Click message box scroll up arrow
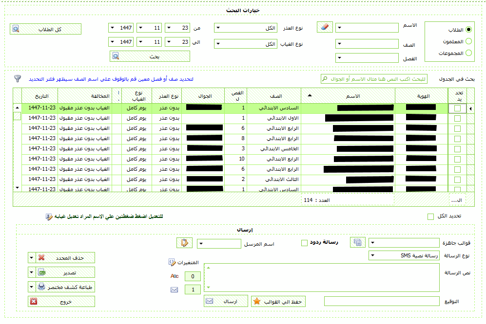 tap(208, 268)
